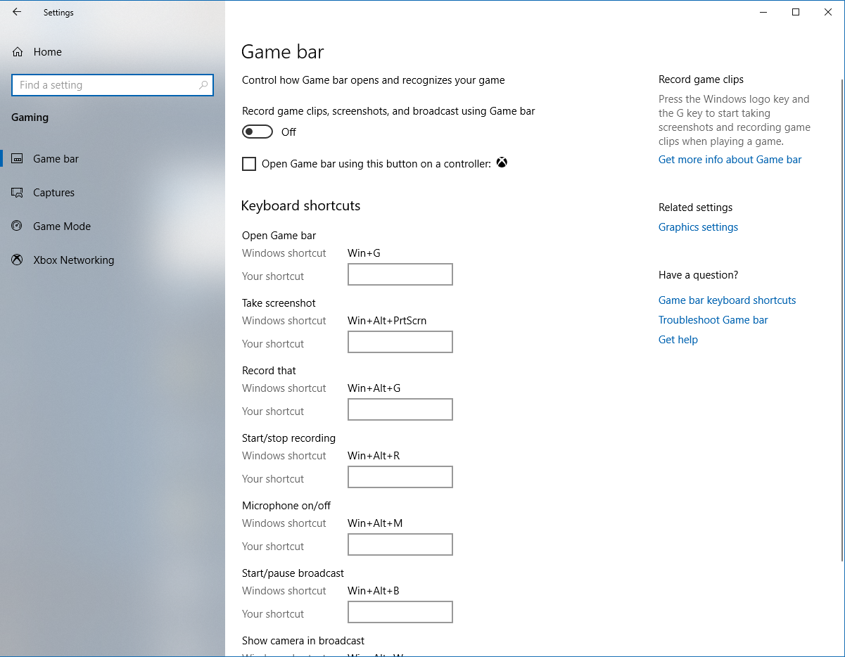Click the Win+G shortcut text

(364, 253)
